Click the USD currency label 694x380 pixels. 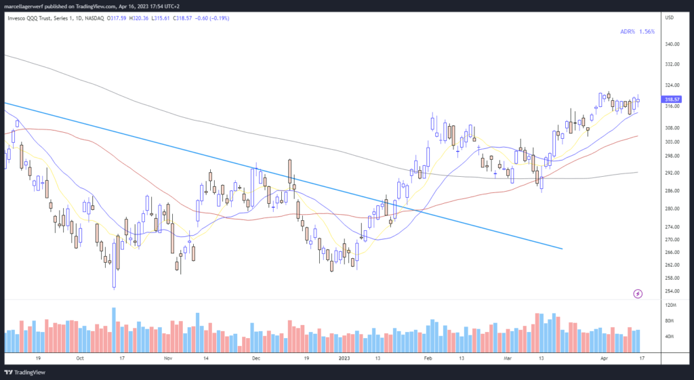(x=669, y=18)
